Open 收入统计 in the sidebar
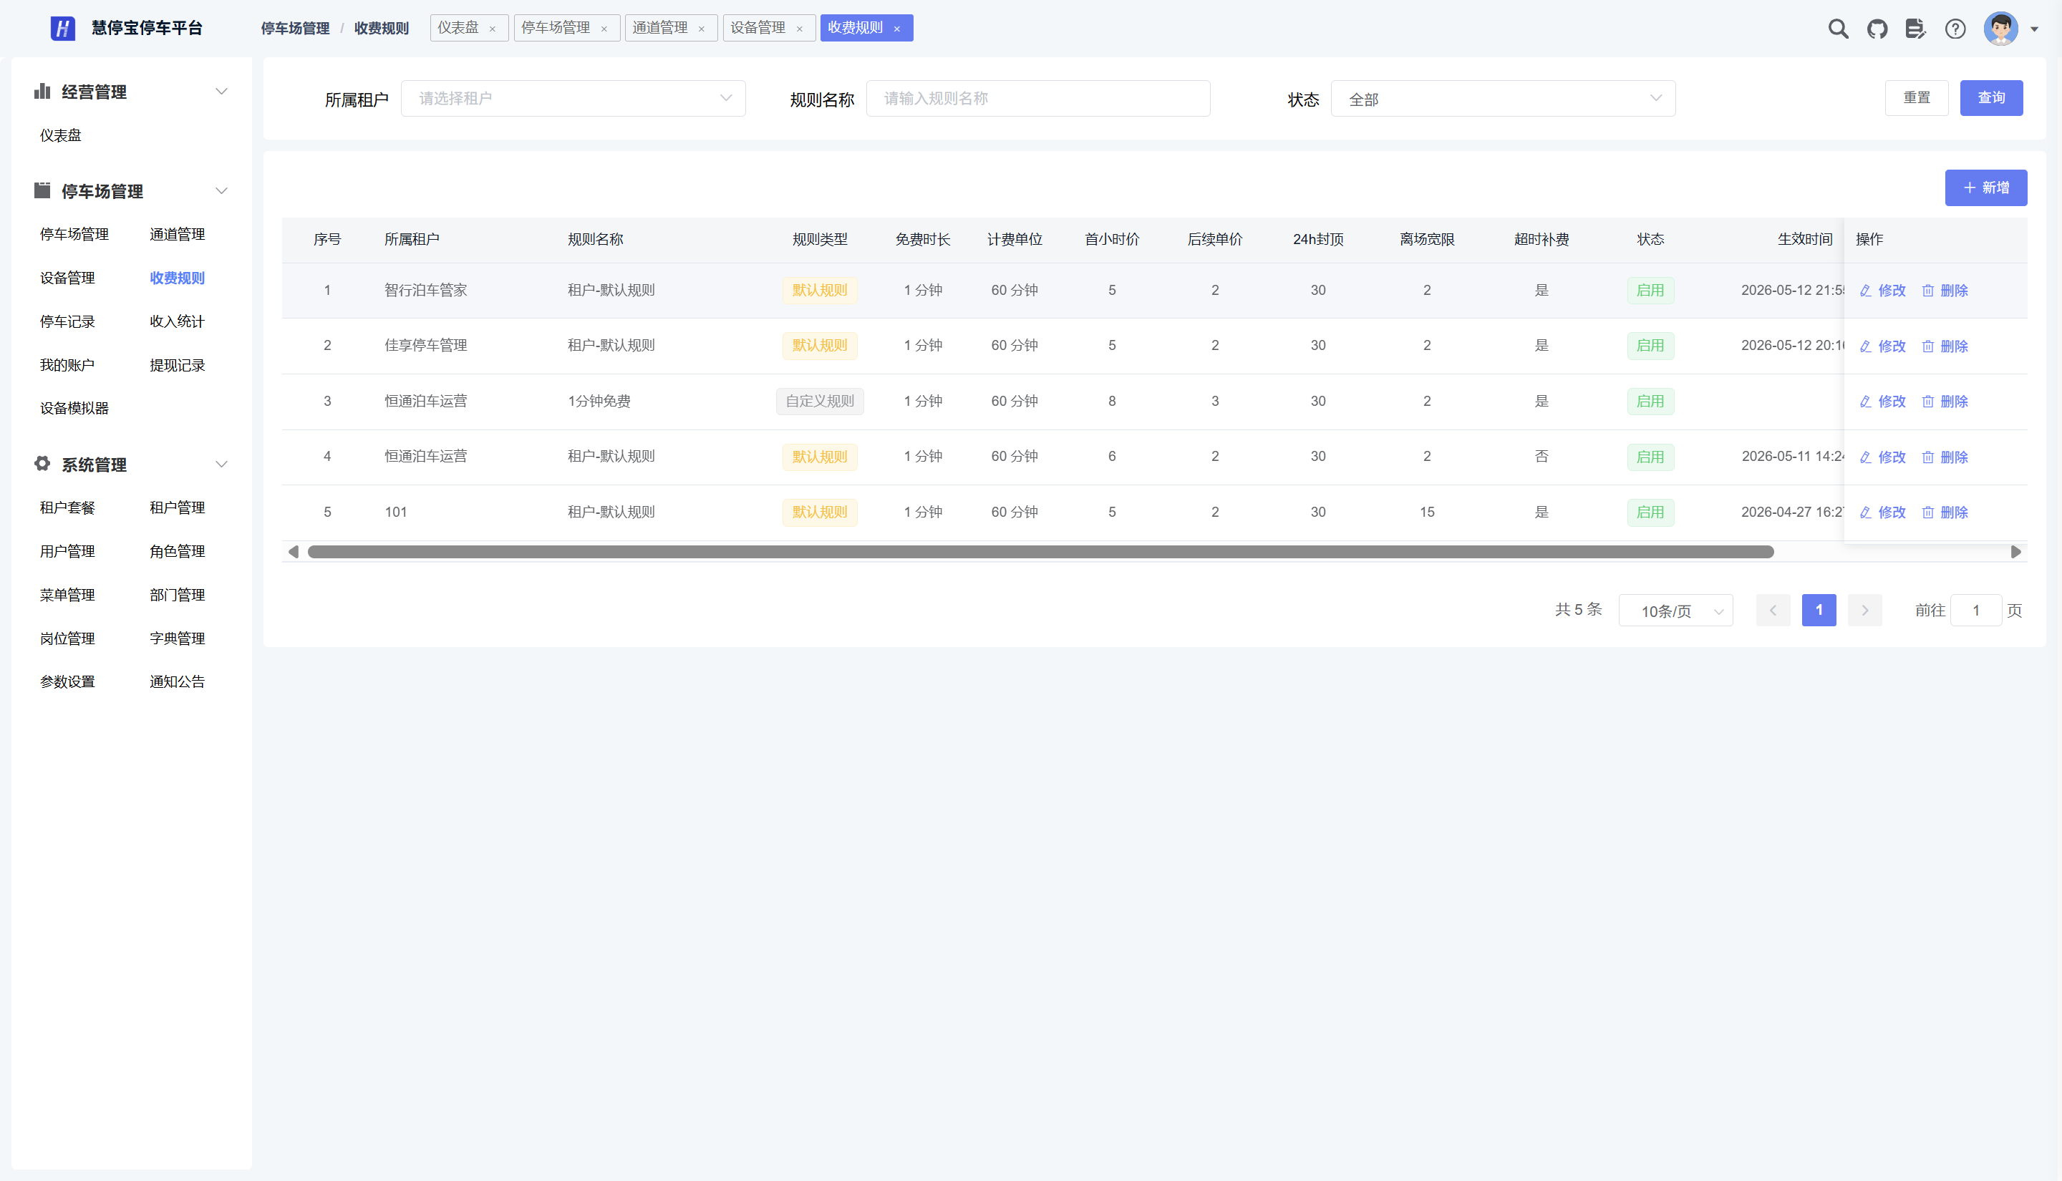 pyautogui.click(x=177, y=322)
